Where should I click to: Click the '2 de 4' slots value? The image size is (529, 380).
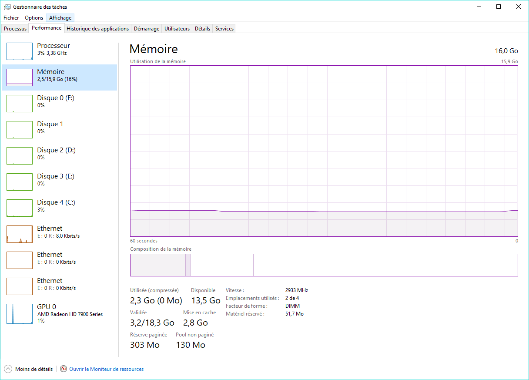coord(292,298)
